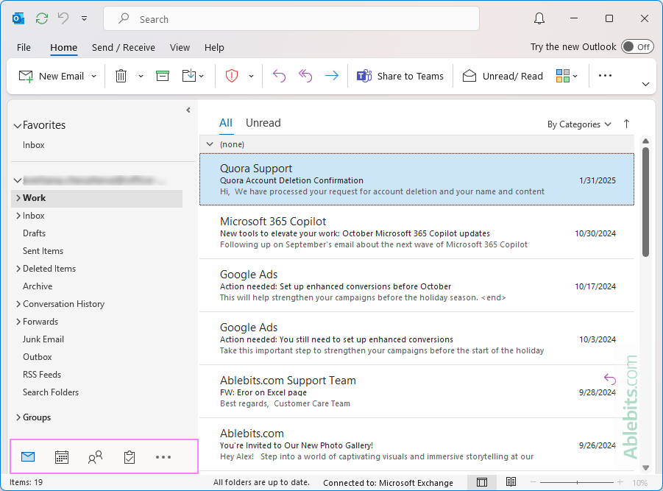Open Search Folders

(x=51, y=392)
